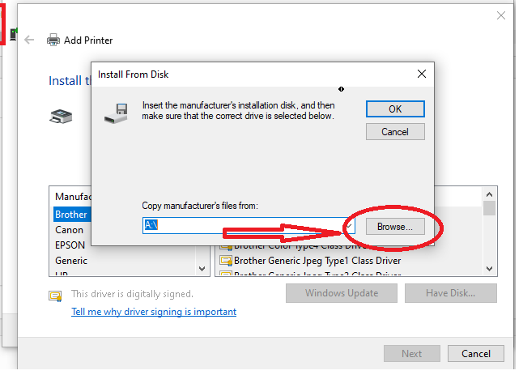Viewport: 523px width, 379px height.
Task: Select Canon in the Manufacturer list
Action: pyautogui.click(x=70, y=230)
